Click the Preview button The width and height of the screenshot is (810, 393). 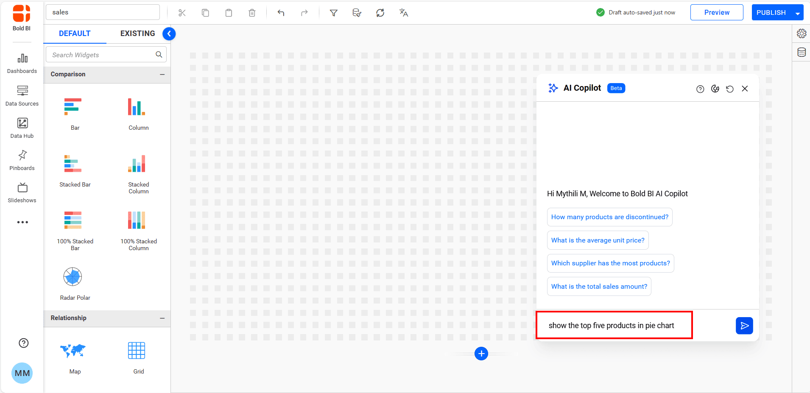click(716, 12)
